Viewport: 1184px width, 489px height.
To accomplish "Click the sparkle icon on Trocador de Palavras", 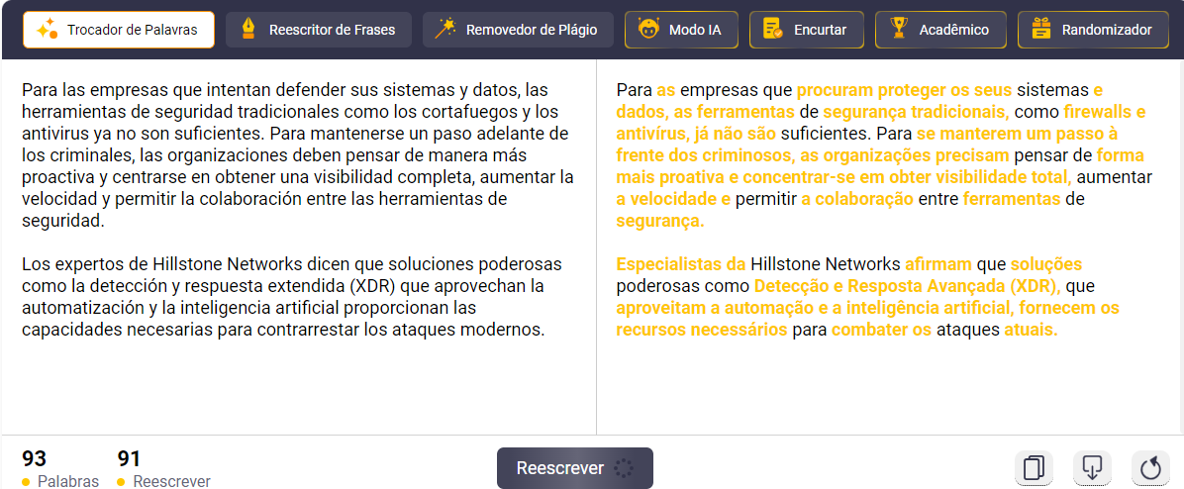I will (47, 30).
